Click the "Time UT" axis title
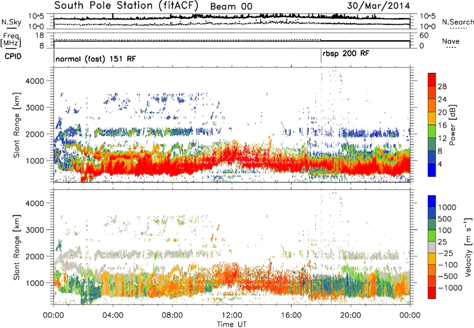Image resolution: width=474 pixels, height=328 pixels. tap(232, 324)
